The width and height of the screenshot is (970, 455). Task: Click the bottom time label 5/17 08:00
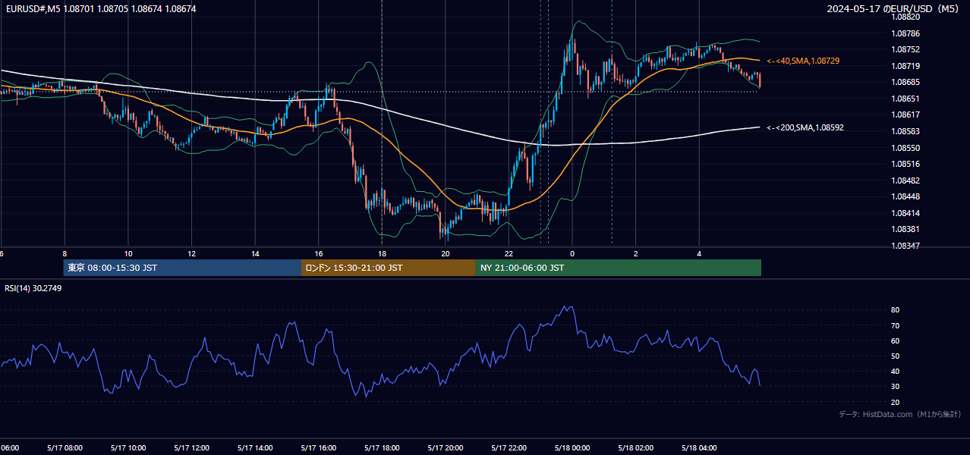[64, 448]
